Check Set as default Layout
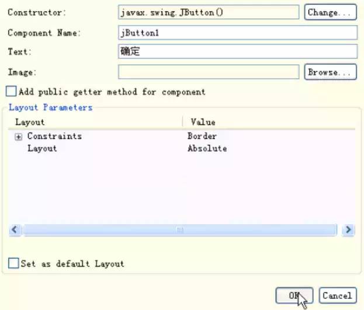The height and width of the screenshot is (310, 364). coord(13,263)
